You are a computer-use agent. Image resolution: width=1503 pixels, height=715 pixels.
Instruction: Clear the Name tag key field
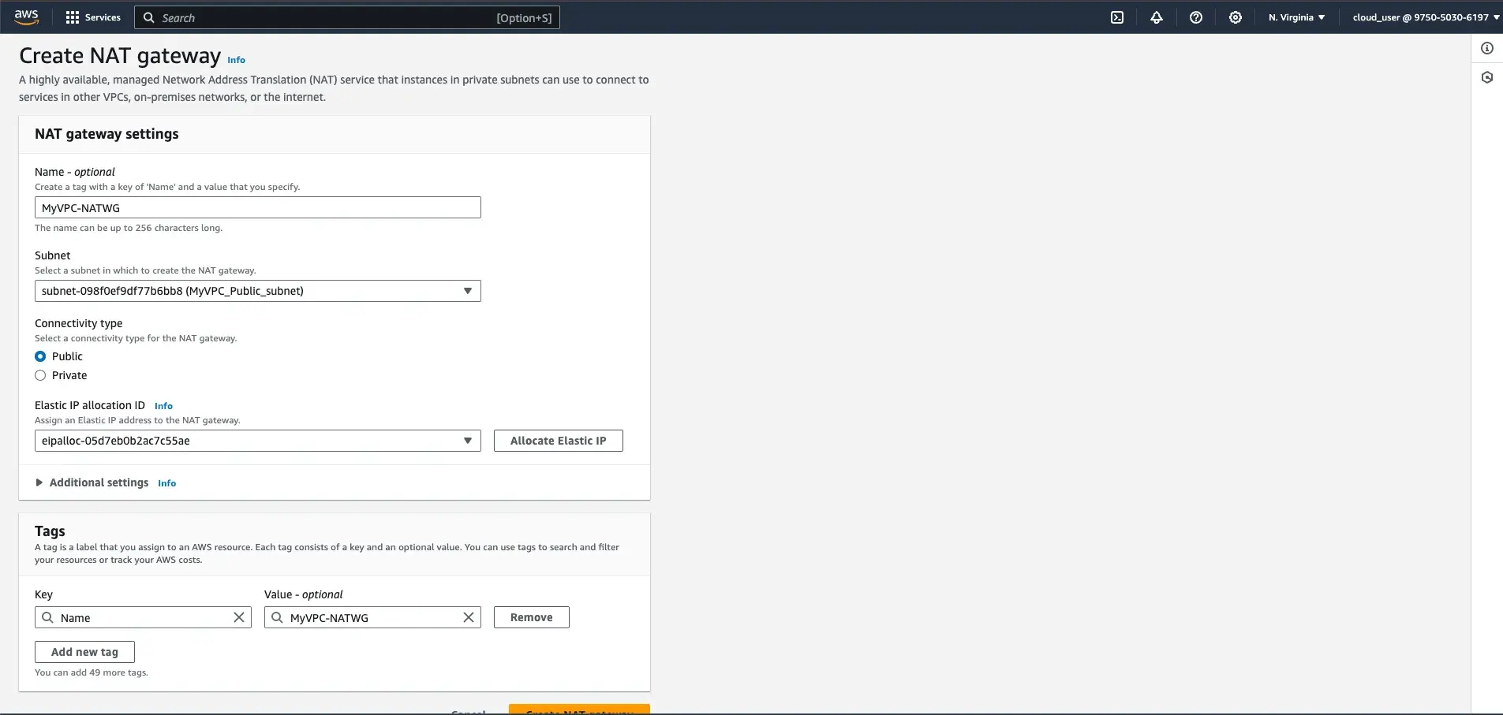coord(239,617)
